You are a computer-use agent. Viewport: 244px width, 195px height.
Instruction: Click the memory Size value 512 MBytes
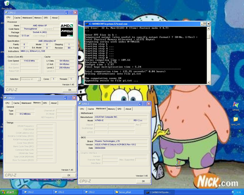(25, 114)
